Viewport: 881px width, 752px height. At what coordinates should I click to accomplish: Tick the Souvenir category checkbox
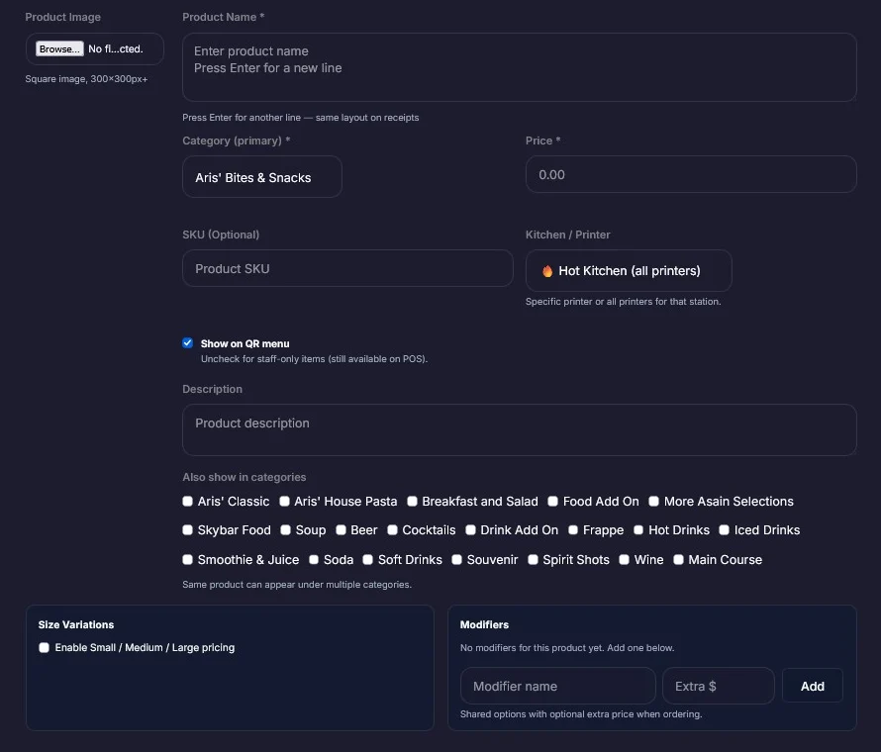click(456, 559)
